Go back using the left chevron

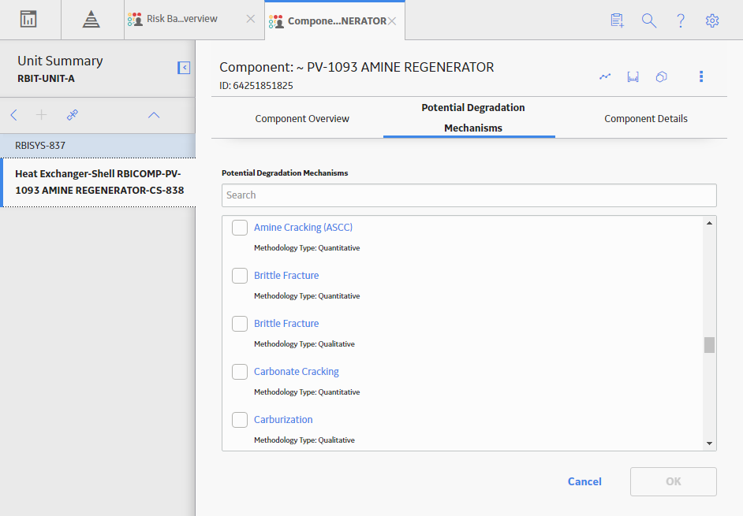(13, 114)
